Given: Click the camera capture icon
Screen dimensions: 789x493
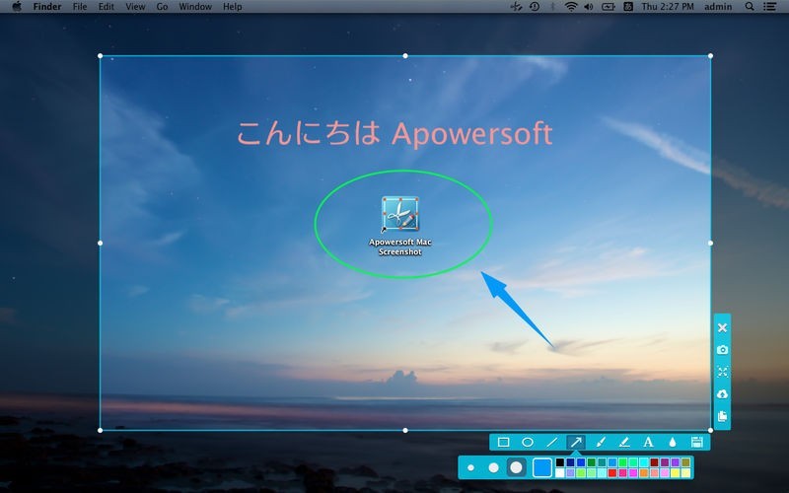Looking at the screenshot, I should coord(722,350).
